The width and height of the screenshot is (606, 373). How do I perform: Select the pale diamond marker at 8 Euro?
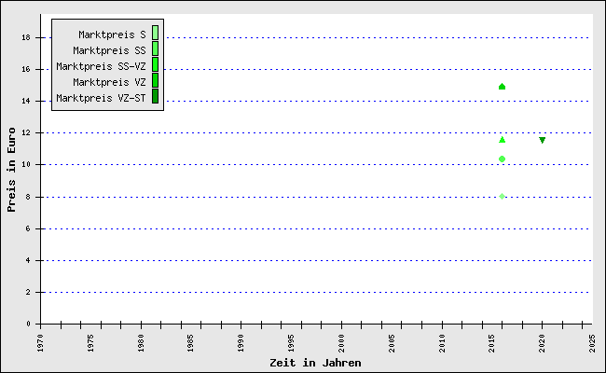point(502,196)
